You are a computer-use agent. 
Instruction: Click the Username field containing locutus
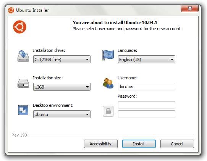pos(147,87)
